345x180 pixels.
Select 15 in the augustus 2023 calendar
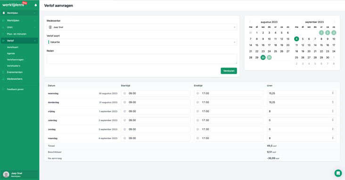pyautogui.click(x=257, y=45)
